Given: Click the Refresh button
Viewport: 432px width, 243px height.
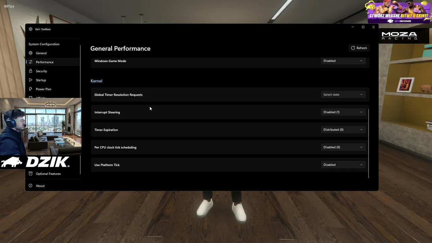Looking at the screenshot, I should coord(359,48).
